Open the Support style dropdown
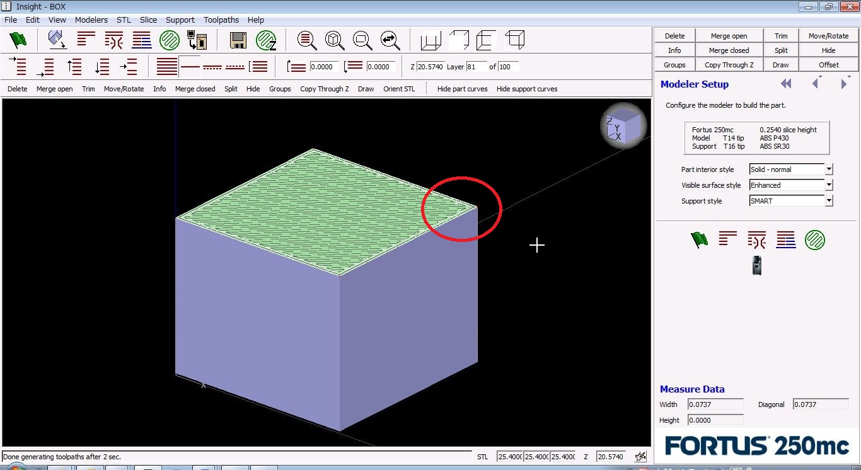The height and width of the screenshot is (470, 861). 829,201
